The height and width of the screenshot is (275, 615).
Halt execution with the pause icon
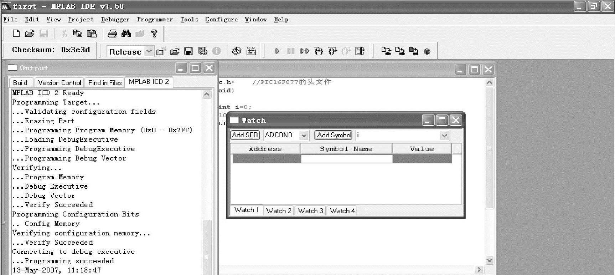point(291,51)
